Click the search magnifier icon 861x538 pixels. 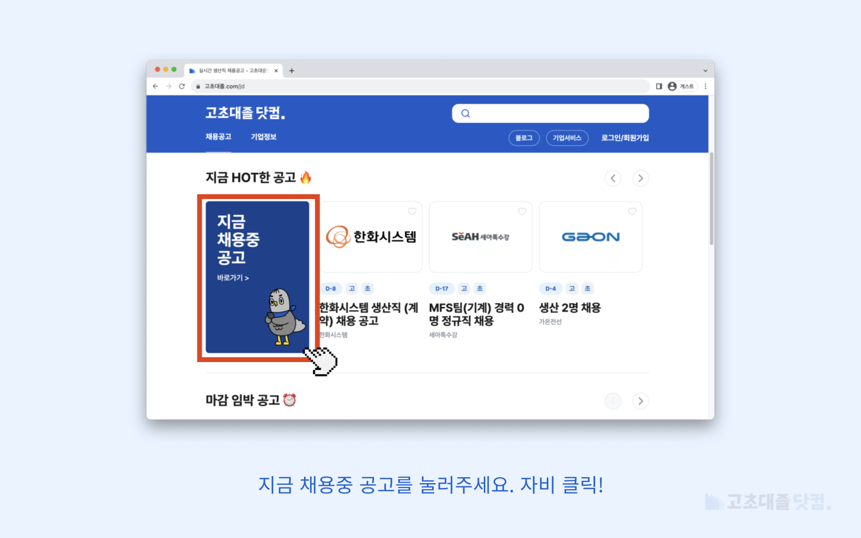pyautogui.click(x=465, y=114)
